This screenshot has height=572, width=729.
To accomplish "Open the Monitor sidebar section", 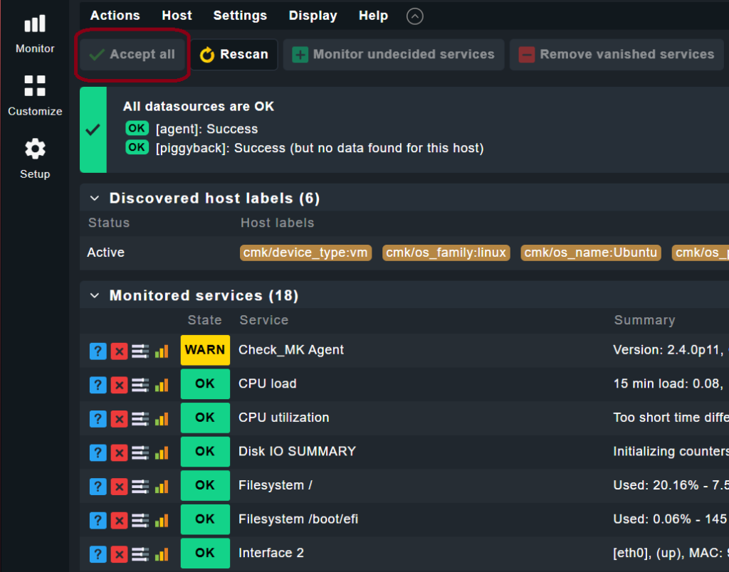I will click(x=35, y=33).
